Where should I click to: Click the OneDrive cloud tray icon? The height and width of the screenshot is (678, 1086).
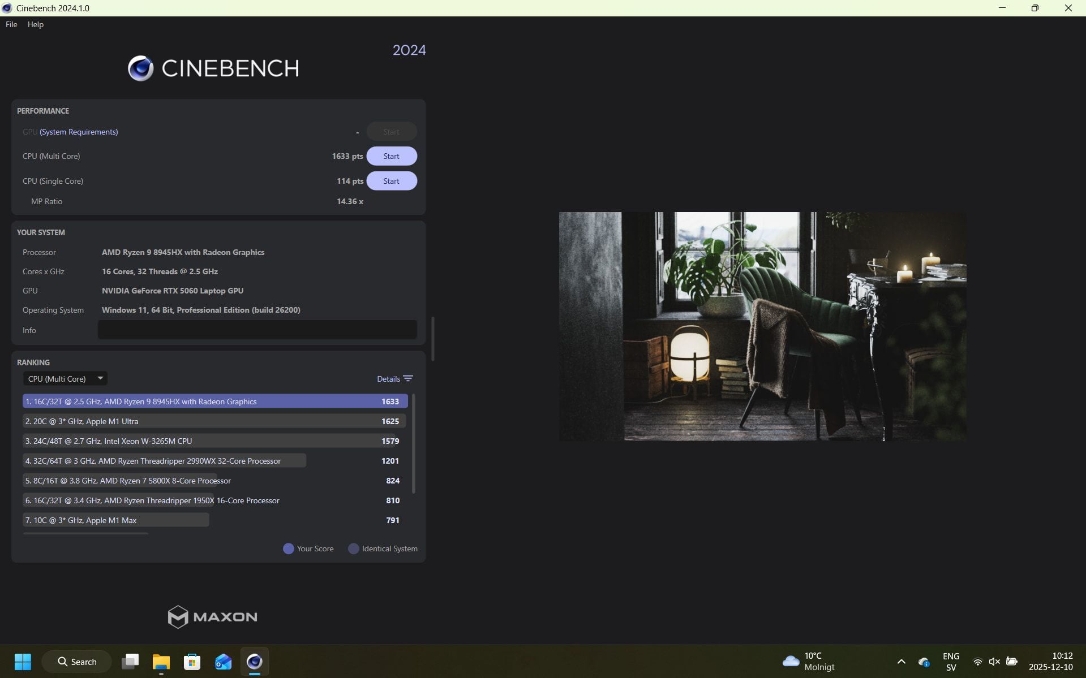click(924, 662)
